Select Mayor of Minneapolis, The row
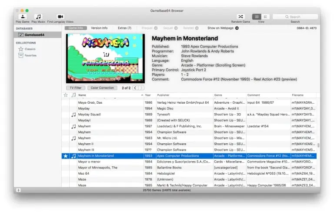 click(x=189, y=168)
